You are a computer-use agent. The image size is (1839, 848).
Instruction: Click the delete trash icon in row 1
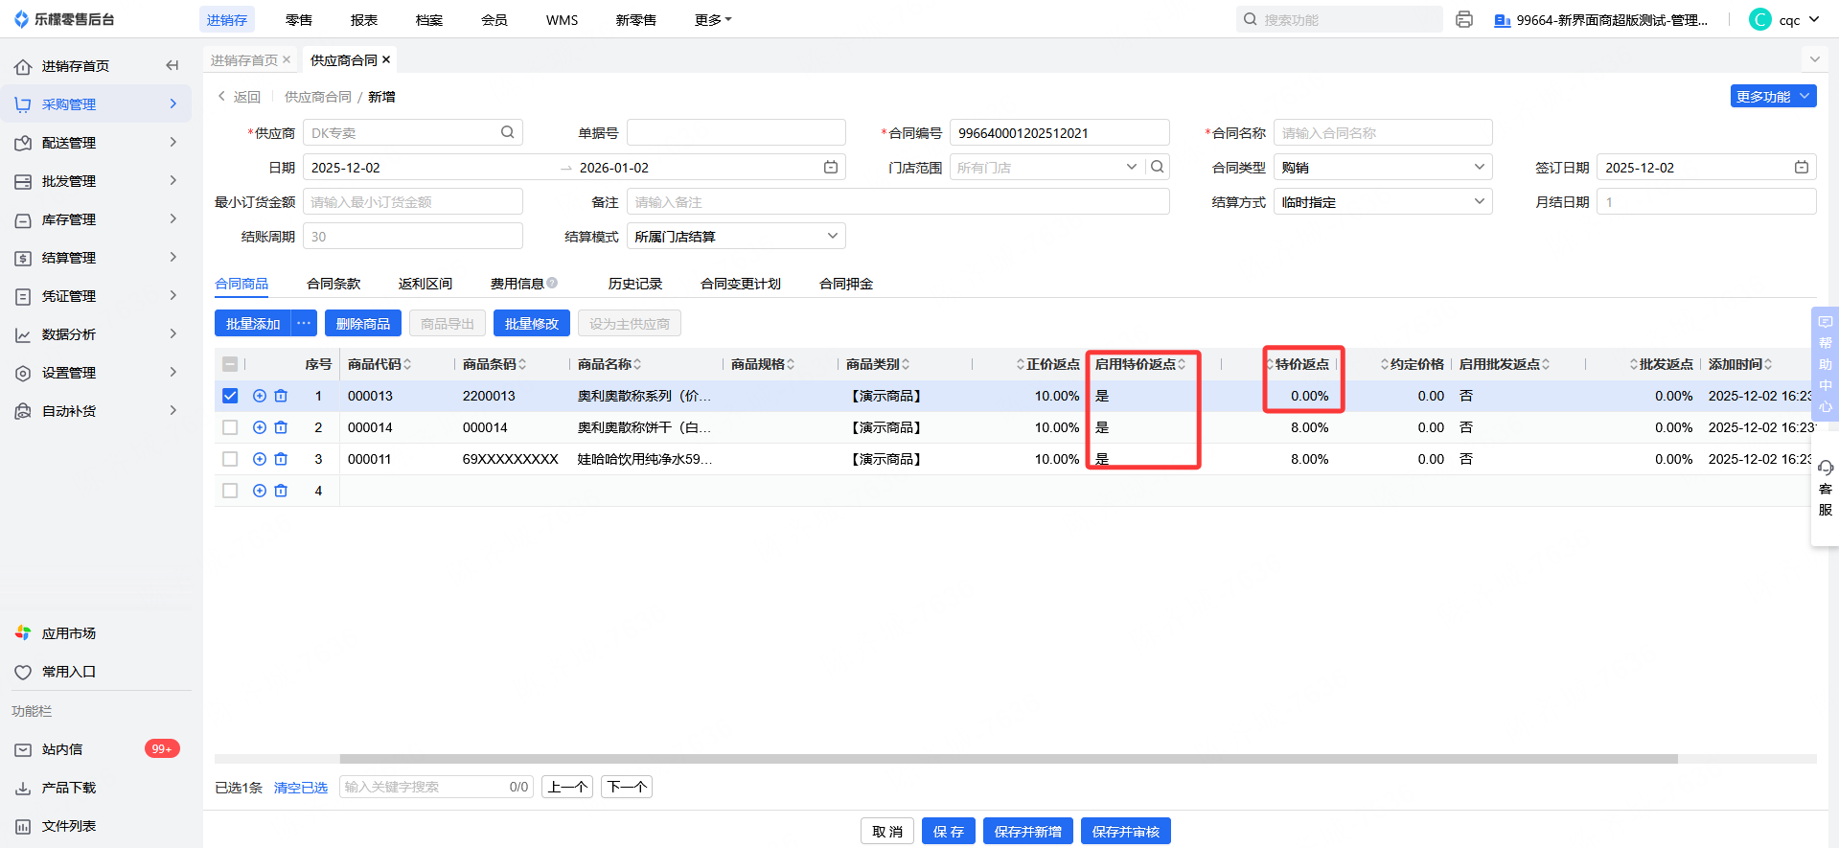pos(281,396)
